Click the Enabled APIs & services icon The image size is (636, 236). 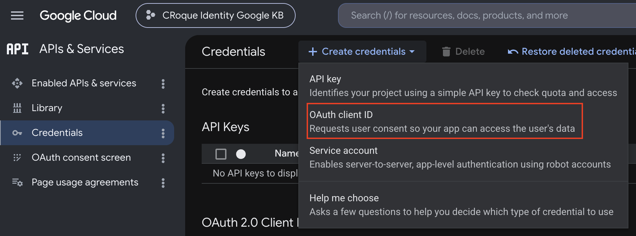(17, 83)
